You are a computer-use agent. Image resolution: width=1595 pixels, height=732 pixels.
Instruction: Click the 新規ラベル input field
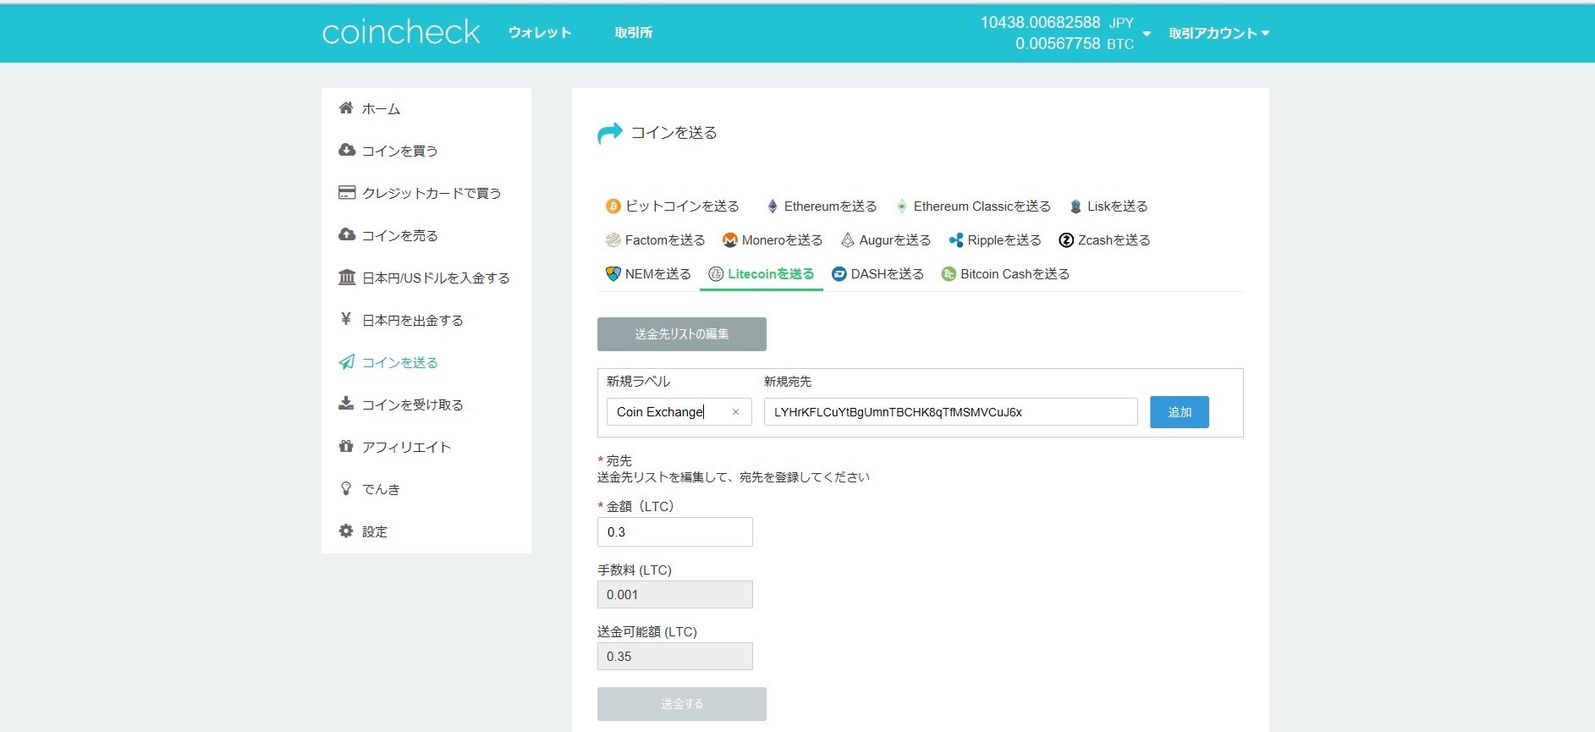click(679, 412)
